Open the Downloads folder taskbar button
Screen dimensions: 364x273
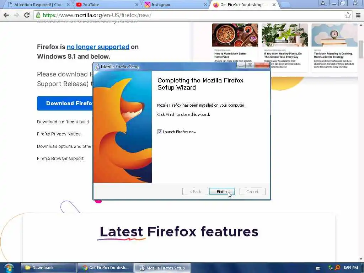[x=49, y=268]
